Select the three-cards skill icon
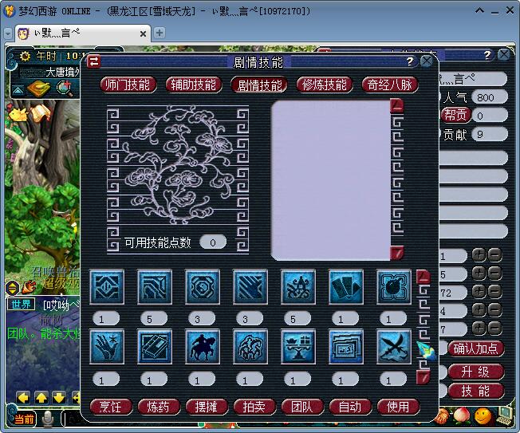 click(345, 287)
